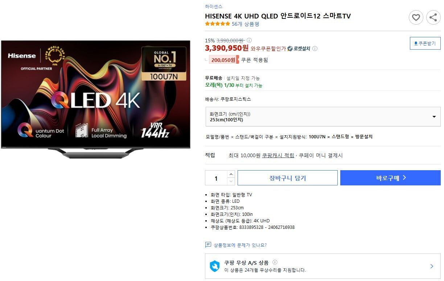Viewport: 444px width, 281px height.
Task: Increase quantity with up arrow
Action: point(231,174)
